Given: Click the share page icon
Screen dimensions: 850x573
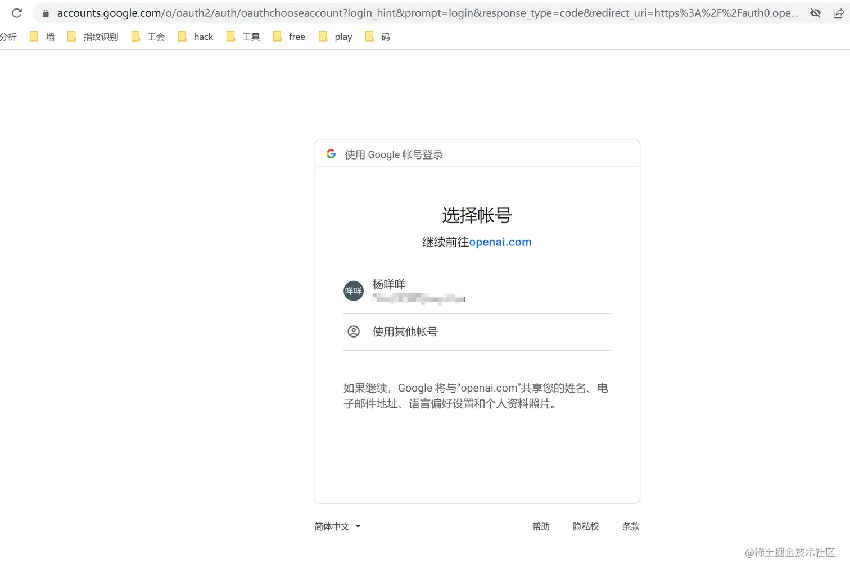Looking at the screenshot, I should tap(838, 13).
